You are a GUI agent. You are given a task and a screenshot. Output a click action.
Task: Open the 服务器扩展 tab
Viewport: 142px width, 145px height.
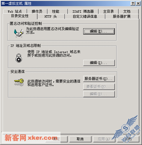(122, 17)
